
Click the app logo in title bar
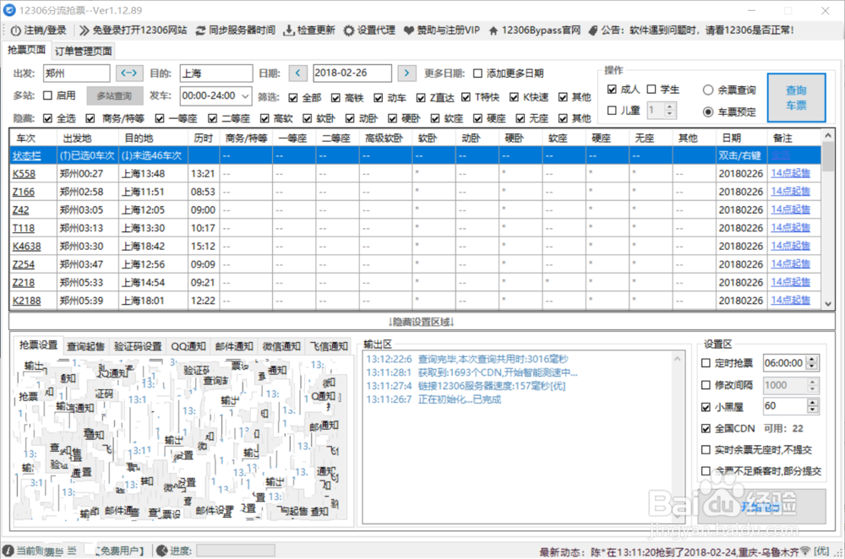click(9, 10)
